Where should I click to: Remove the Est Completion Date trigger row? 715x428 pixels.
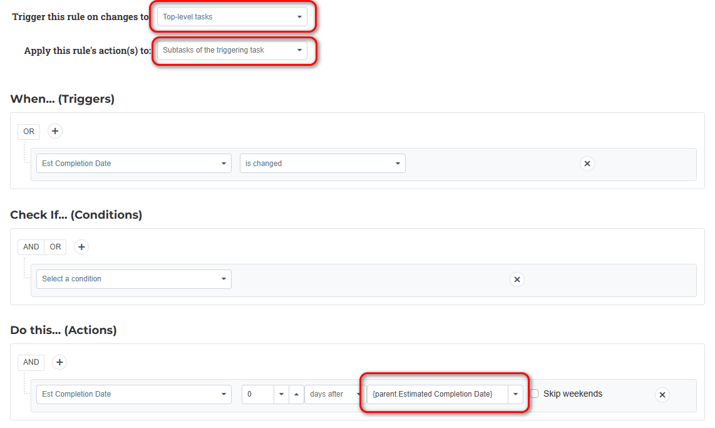[587, 164]
